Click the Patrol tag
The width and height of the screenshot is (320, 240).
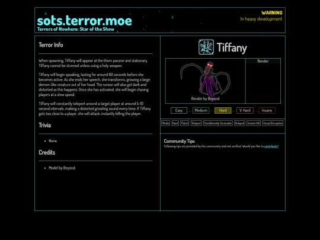click(184, 123)
